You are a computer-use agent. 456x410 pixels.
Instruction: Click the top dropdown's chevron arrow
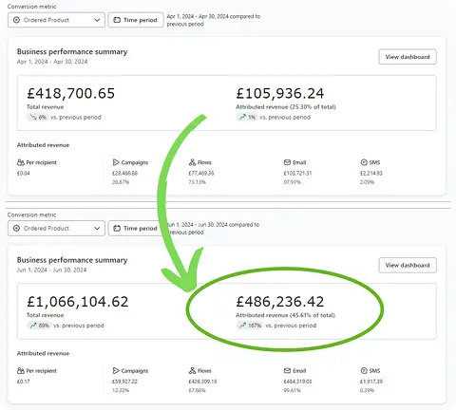pyautogui.click(x=97, y=20)
